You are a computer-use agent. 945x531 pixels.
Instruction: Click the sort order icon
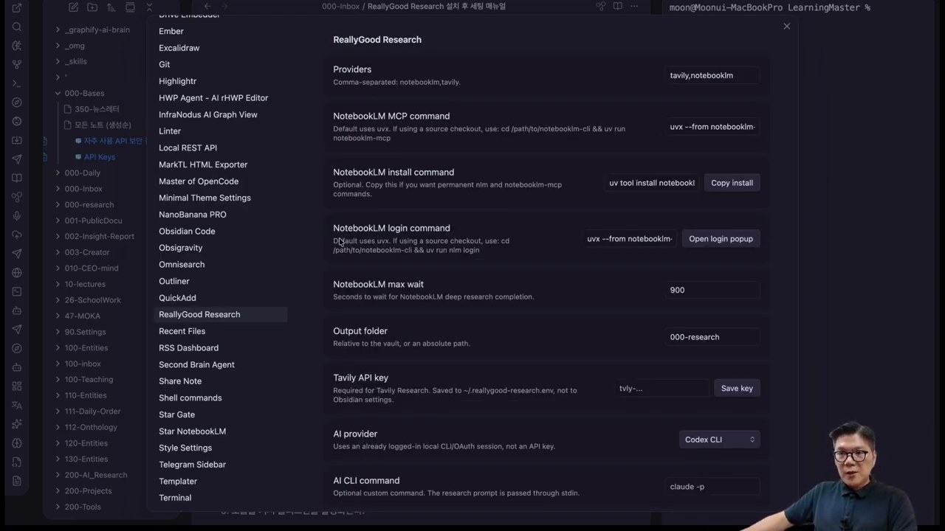(111, 7)
